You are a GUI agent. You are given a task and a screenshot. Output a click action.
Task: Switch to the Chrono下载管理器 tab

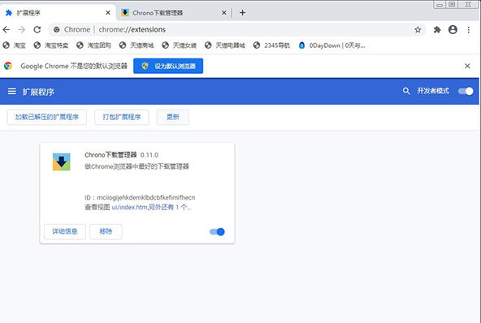click(173, 12)
